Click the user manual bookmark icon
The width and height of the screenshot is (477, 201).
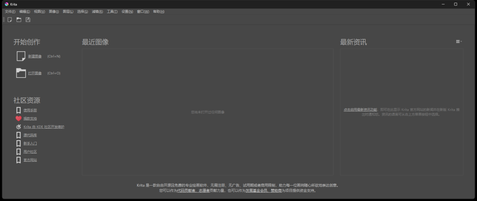pos(19,110)
